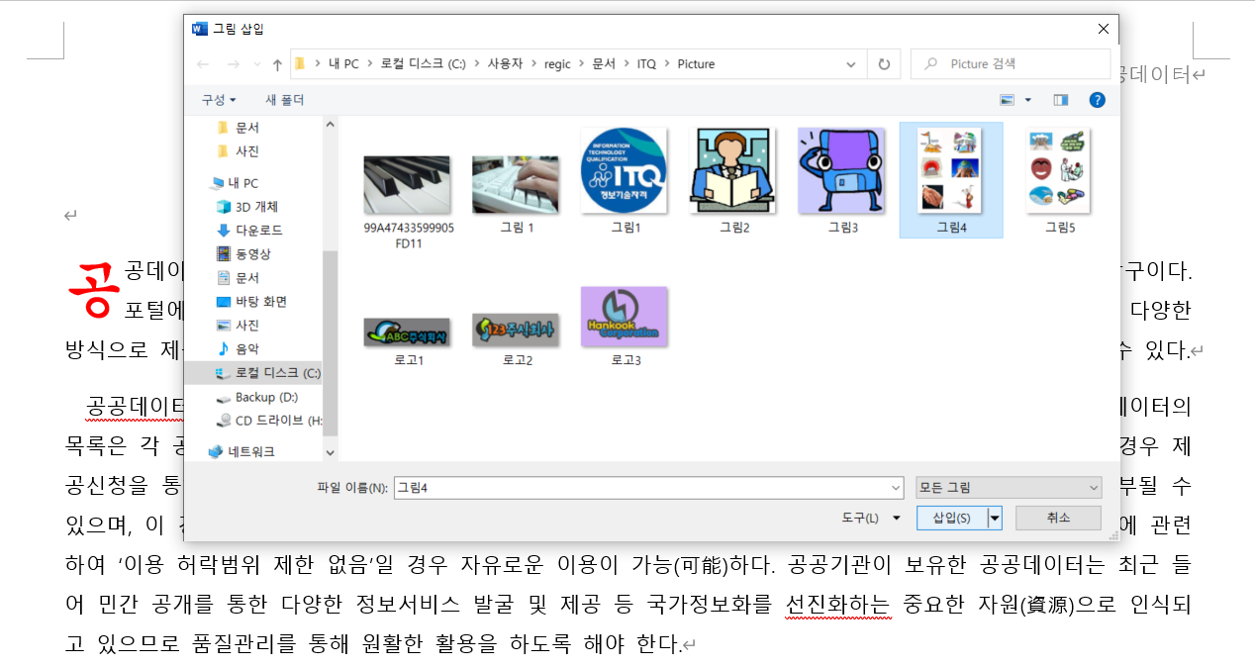Open the 모든 그림 file type dropdown
This screenshot has height=667, width=1255.
pos(1009,488)
